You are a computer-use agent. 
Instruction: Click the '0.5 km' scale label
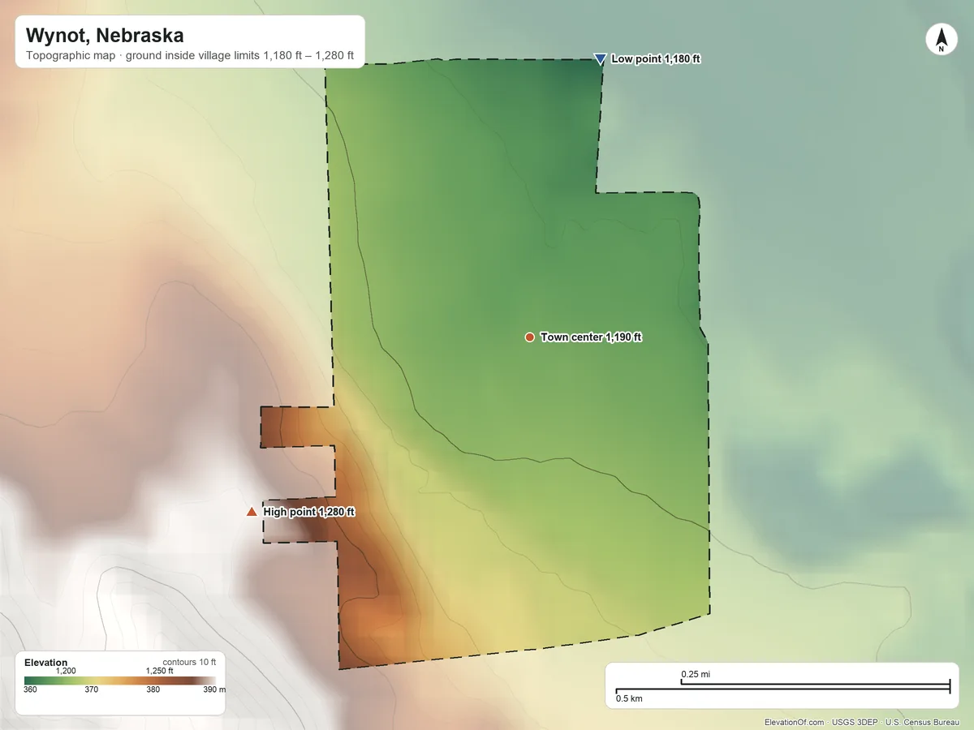pyautogui.click(x=629, y=698)
